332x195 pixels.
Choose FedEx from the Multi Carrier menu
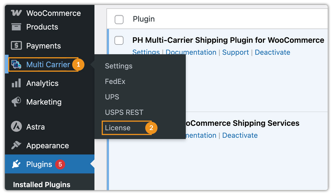pos(115,81)
